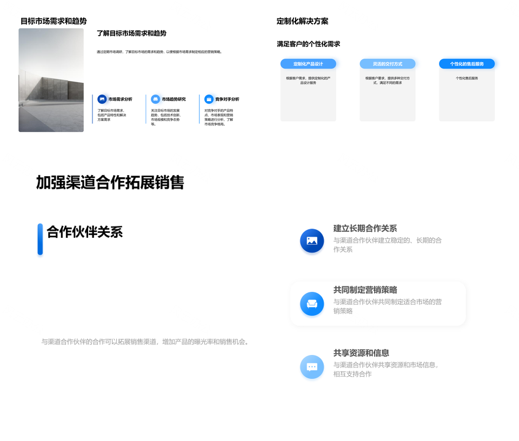Click the 定制化产品设计 pill button
The width and height of the screenshot is (519, 441).
[x=308, y=64]
